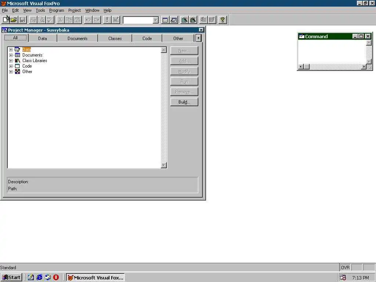Screen dimensions: 376x282
Task: Click the AutoReport Wizard toolbar icon
Action: coord(212,20)
